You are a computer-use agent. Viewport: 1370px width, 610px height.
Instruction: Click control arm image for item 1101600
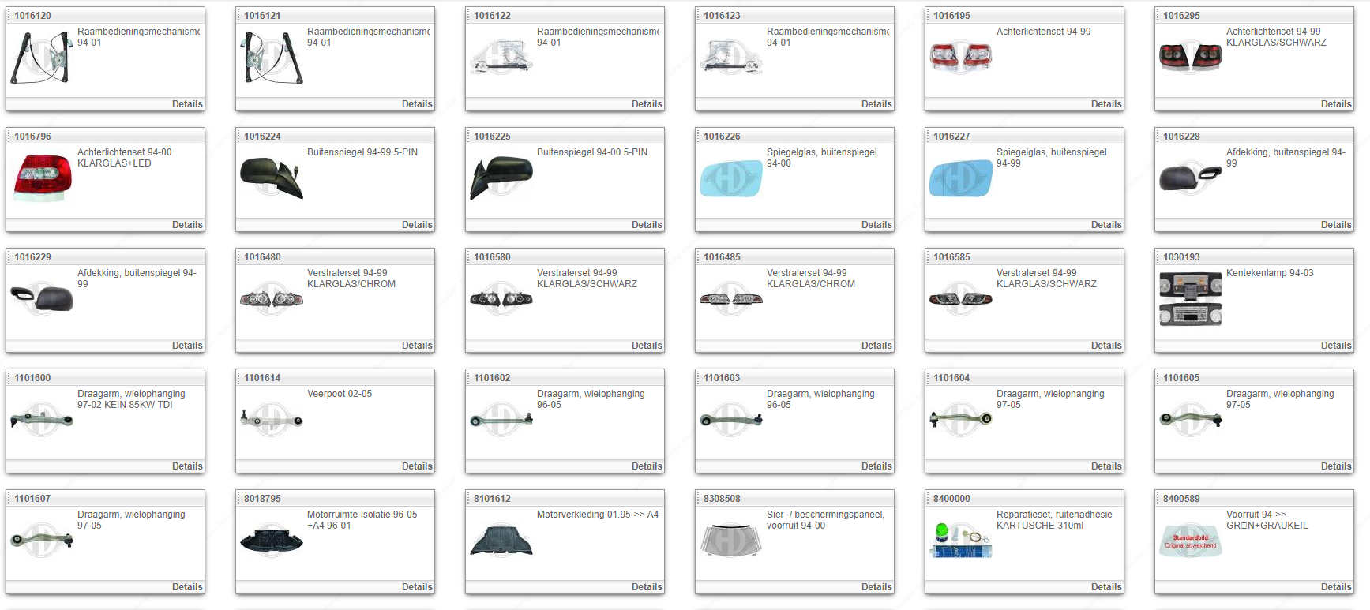(41, 419)
